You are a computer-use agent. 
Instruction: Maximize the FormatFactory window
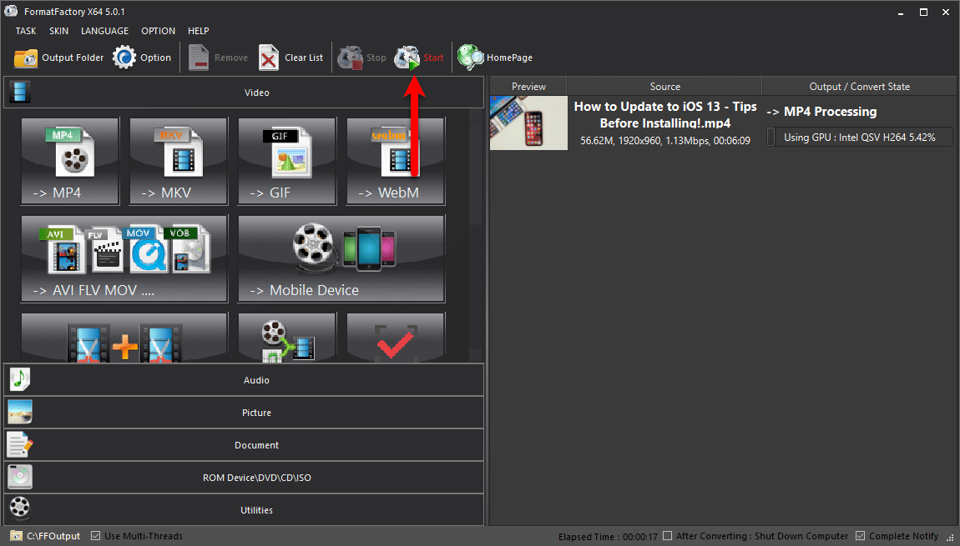[923, 13]
